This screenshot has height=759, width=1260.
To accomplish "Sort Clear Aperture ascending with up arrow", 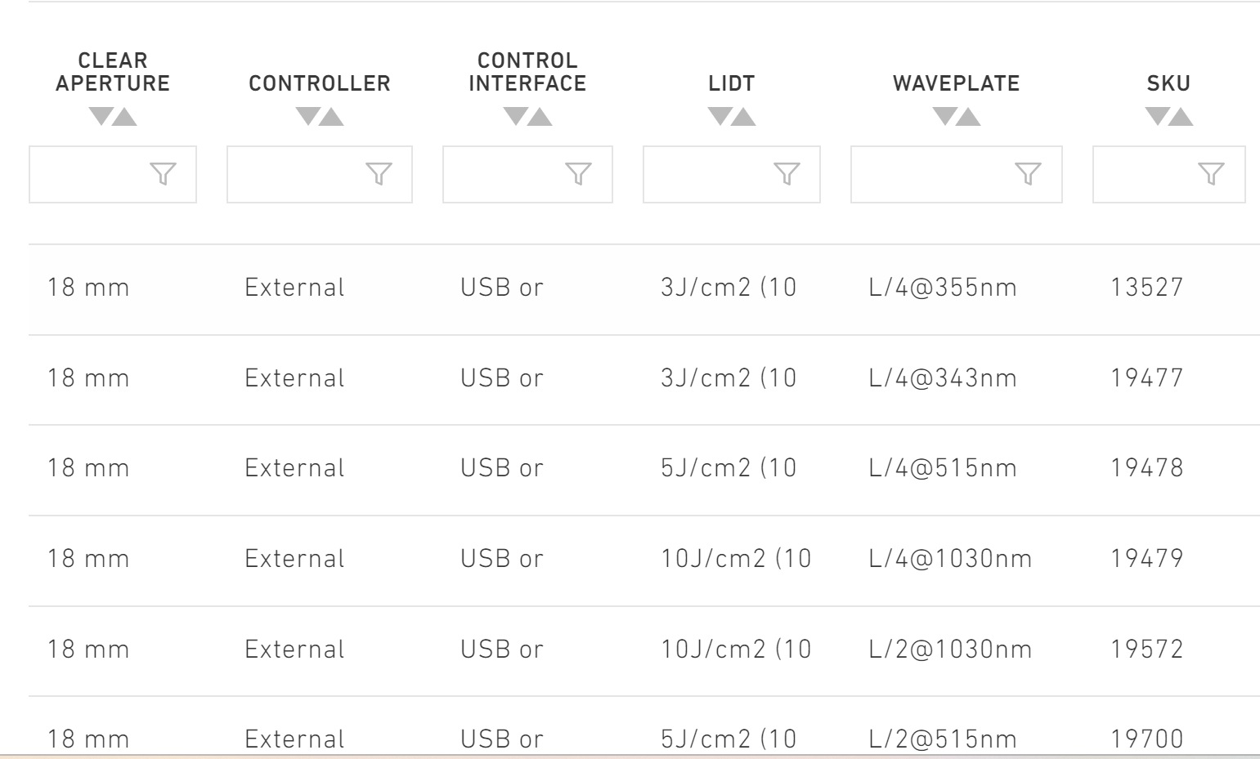I will (x=125, y=117).
